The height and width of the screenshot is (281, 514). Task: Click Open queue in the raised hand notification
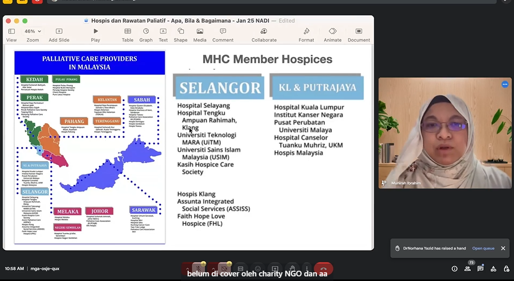point(483,248)
